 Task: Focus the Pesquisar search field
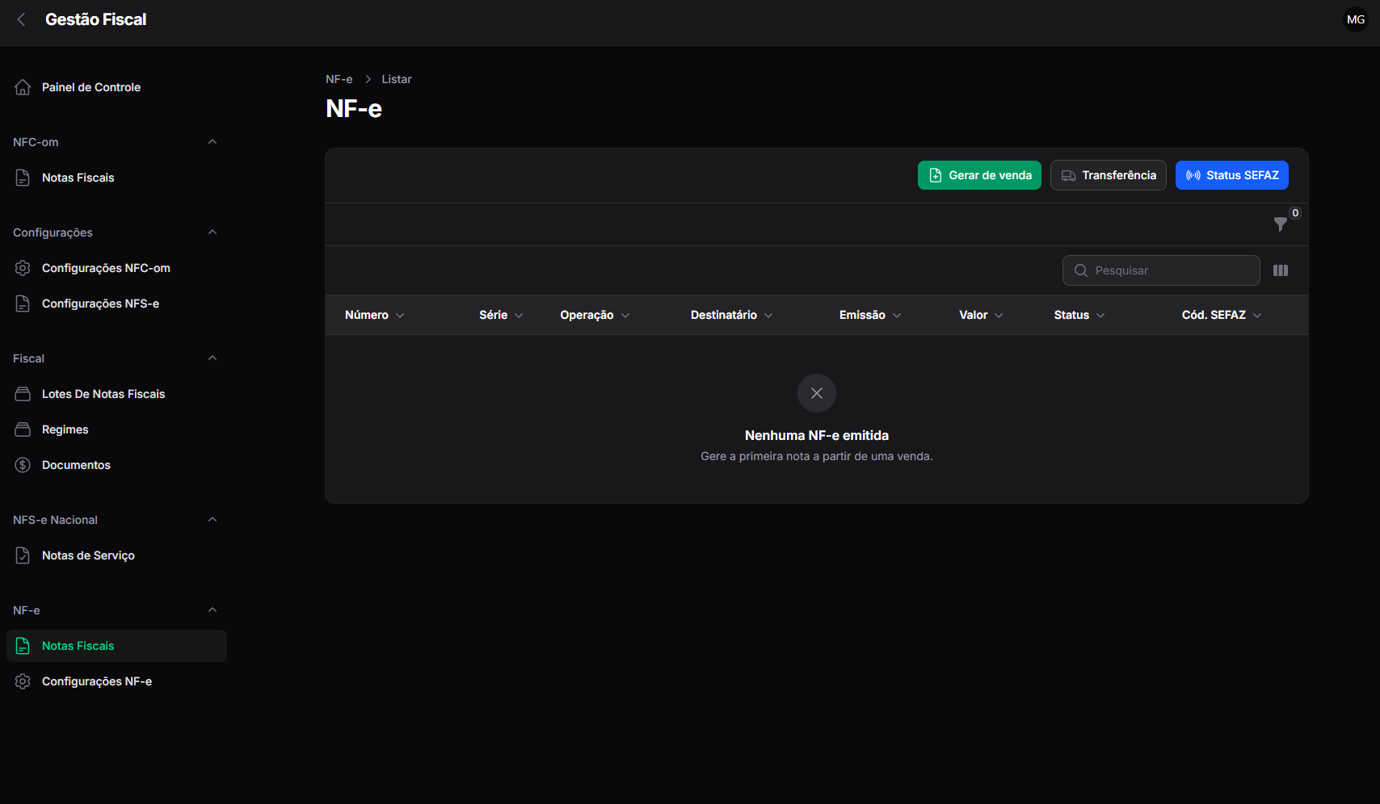[1161, 270]
